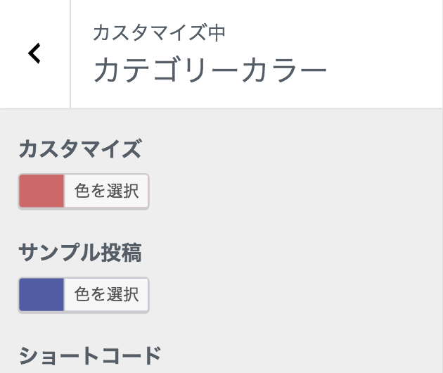The image size is (443, 373).
Task: Return to the previous customizer panel
Action: (34, 53)
